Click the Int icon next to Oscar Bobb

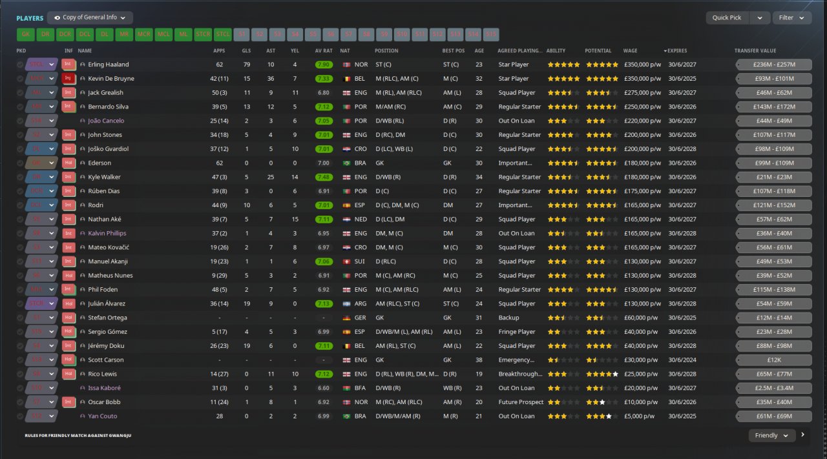pos(68,402)
